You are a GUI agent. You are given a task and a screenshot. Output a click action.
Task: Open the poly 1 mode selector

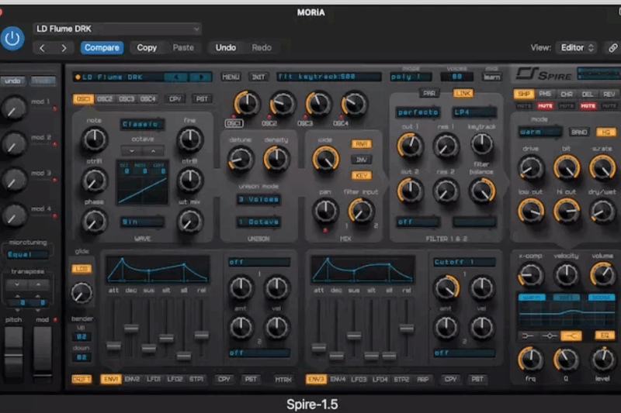tap(411, 77)
